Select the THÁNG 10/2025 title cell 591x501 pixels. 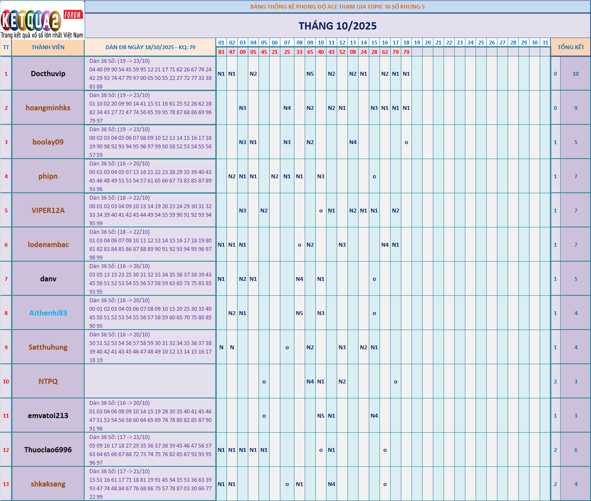coord(337,26)
